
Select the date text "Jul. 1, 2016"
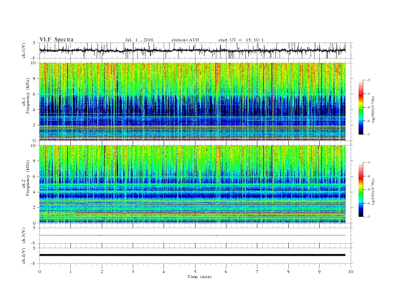click(139, 40)
